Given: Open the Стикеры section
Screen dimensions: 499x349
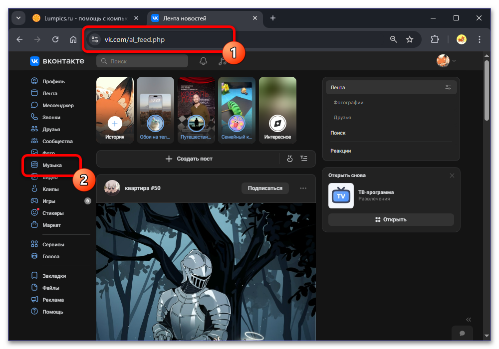Looking at the screenshot, I should click(x=47, y=213).
